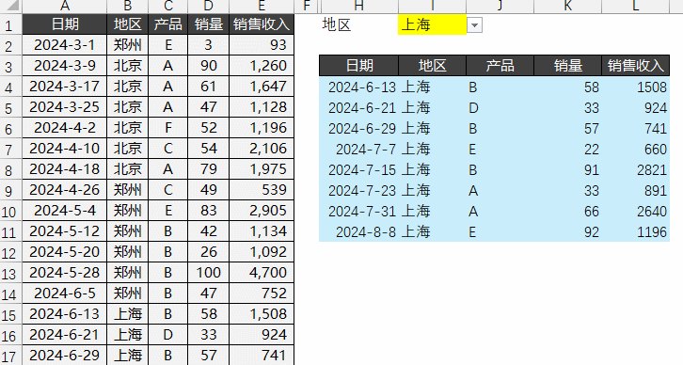Select product cell F in row 6

pyautogui.click(x=168, y=128)
